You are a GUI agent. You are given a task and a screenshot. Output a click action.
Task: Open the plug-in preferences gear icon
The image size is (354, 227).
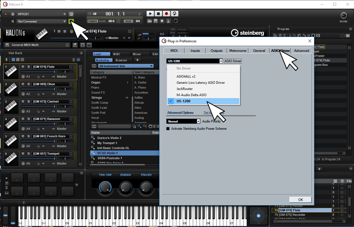click(x=71, y=21)
